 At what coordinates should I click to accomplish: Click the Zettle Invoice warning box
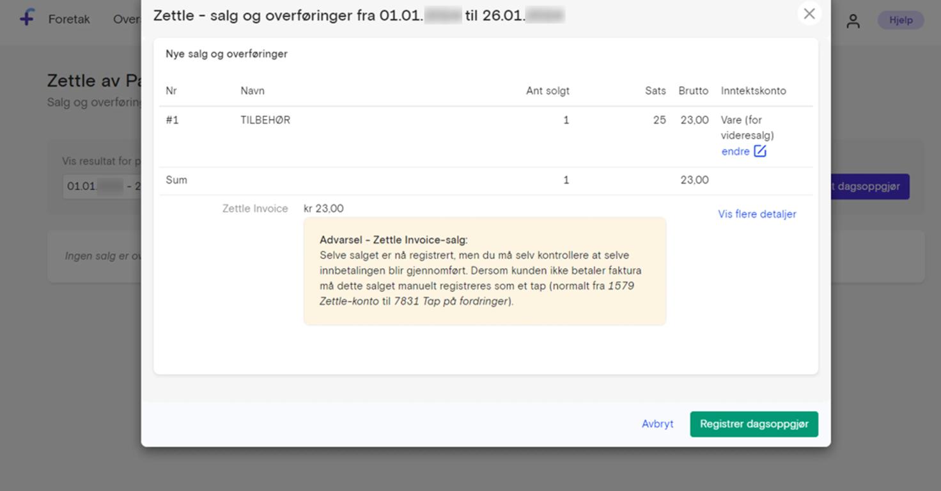click(x=485, y=270)
